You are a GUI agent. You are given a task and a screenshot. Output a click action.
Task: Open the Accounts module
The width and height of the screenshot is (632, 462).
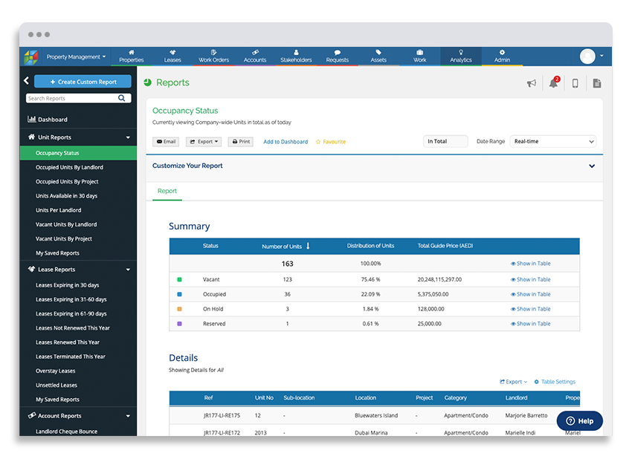pos(255,56)
